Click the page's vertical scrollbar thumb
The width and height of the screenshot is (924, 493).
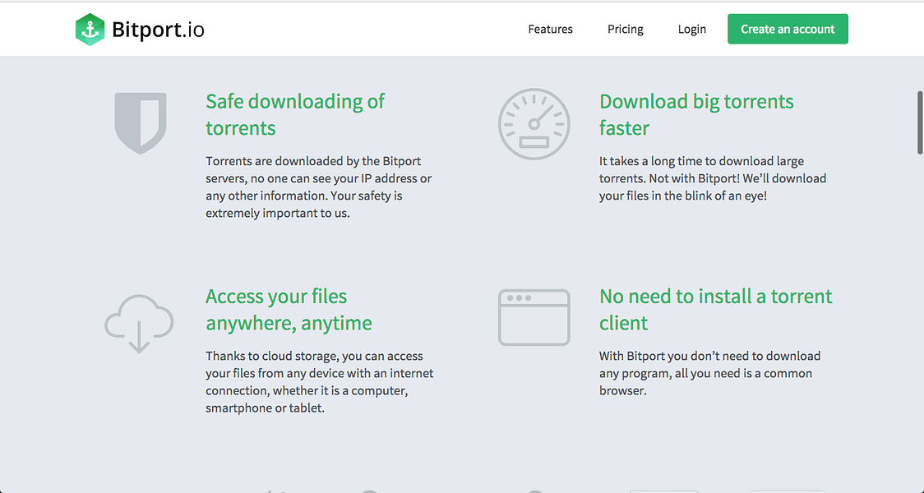pos(920,122)
